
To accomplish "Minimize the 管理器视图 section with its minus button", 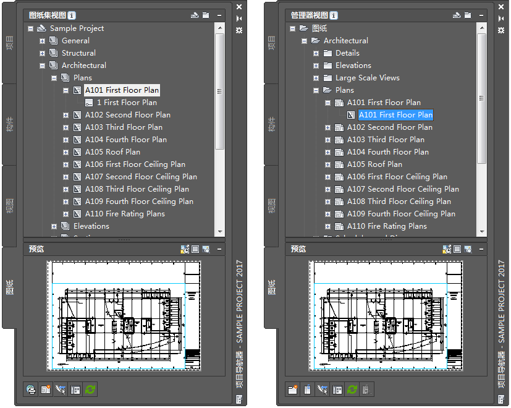I will [481, 15].
